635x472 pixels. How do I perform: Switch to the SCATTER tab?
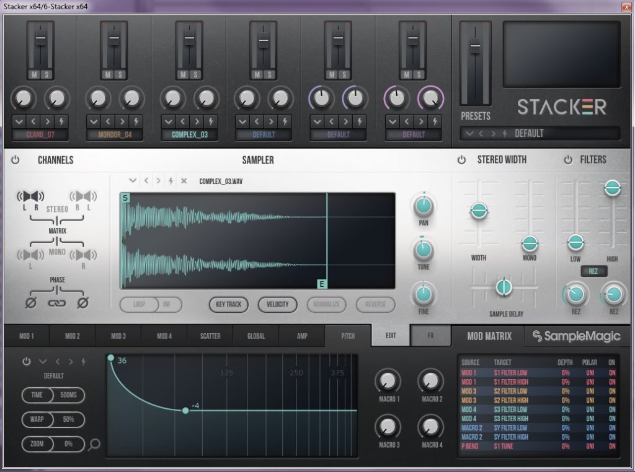coord(210,336)
